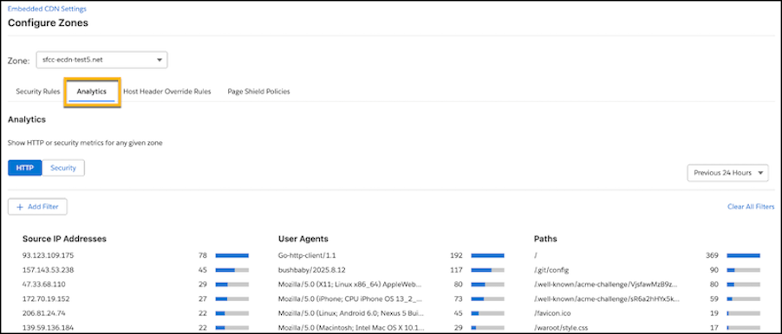This screenshot has width=782, height=334.
Task: Click the User Agents column heading
Action: point(303,239)
